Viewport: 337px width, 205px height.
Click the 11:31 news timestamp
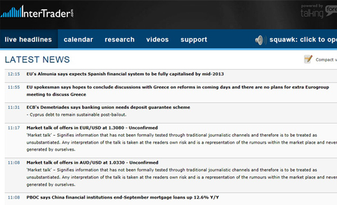(x=13, y=107)
